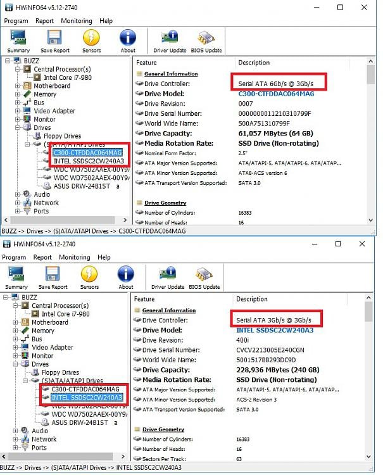Click Save Report in the top window toolbar
Image resolution: width=383 pixels, height=475 pixels.
pos(55,41)
